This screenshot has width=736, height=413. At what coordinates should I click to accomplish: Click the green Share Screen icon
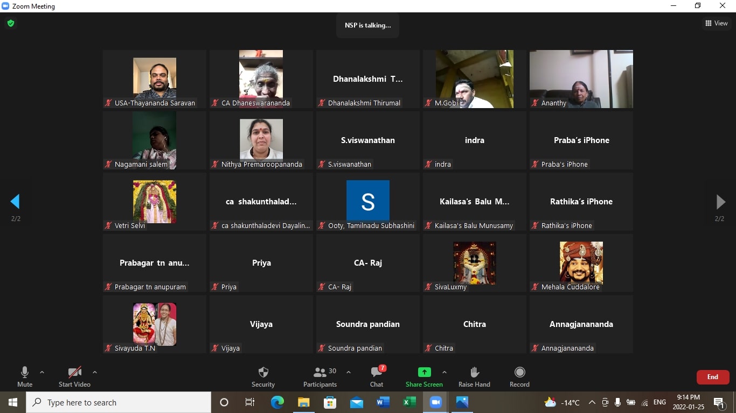tap(424, 372)
